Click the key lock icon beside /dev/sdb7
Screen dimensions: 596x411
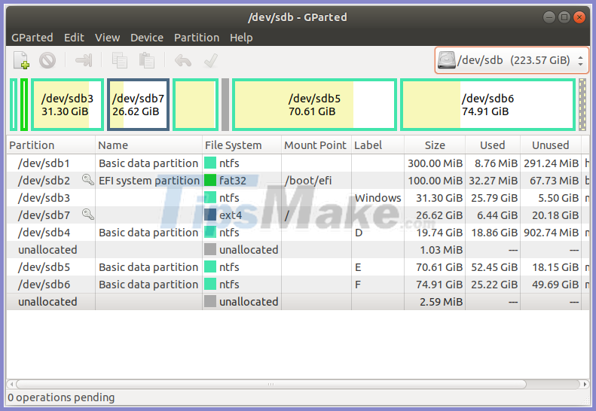(x=88, y=215)
